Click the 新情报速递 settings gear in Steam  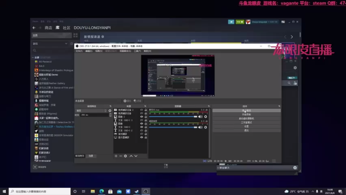coord(103,37)
